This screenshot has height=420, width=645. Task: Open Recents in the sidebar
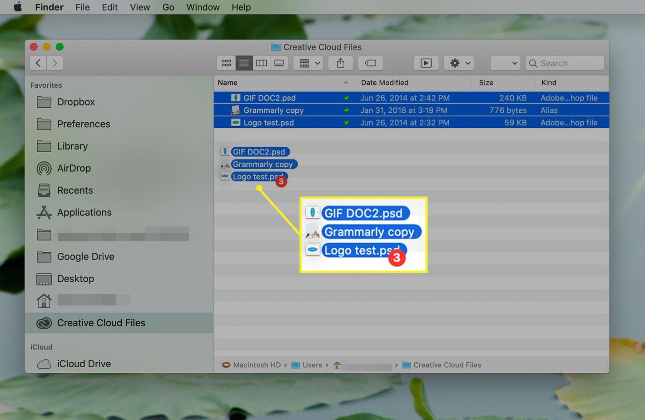click(x=75, y=190)
